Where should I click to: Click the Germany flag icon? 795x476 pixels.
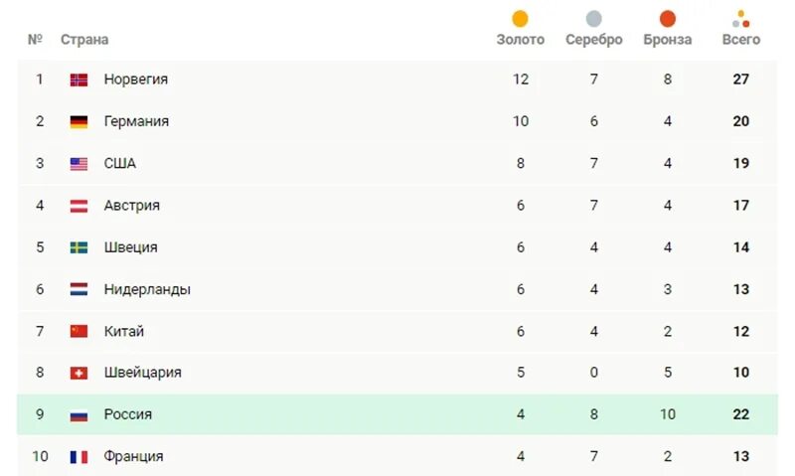pyautogui.click(x=79, y=121)
